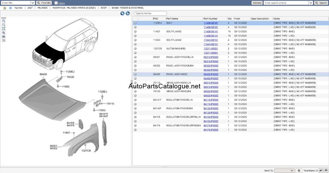
Task: Open part number 66400-P9000 link in the PANEL ASSY-HOOD row
Action: click(x=211, y=74)
